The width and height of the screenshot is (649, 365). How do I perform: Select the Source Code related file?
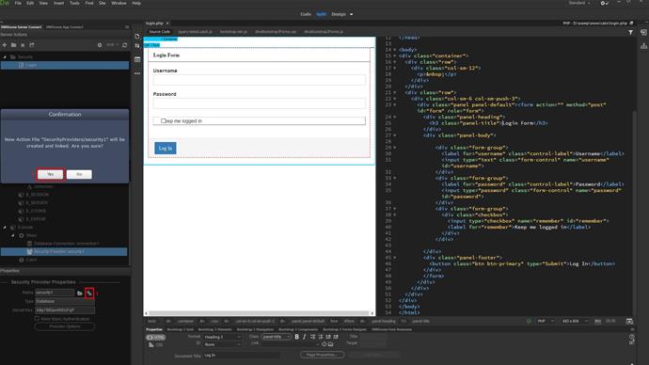(160, 31)
